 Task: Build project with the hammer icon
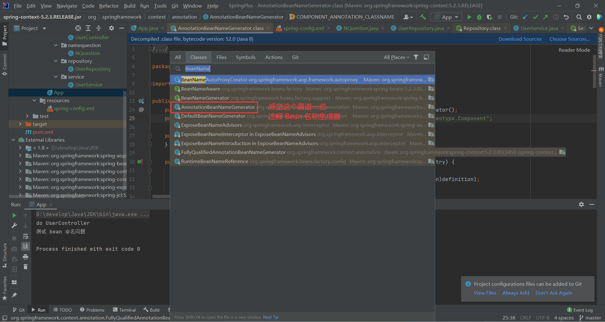(x=423, y=17)
